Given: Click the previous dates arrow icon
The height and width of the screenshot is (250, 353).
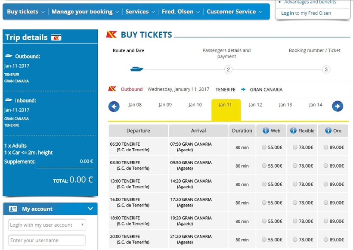Looking at the screenshot, I should (114, 106).
